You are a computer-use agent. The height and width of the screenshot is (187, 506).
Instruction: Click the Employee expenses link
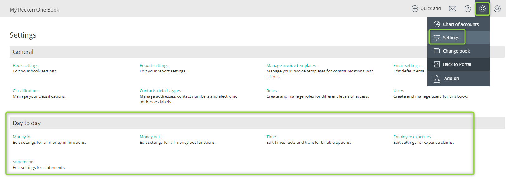412,137
